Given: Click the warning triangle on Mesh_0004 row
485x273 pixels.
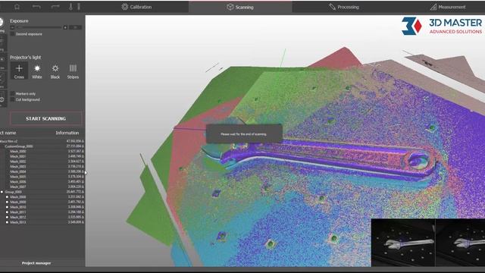Looking at the screenshot, I should click(x=83, y=171).
